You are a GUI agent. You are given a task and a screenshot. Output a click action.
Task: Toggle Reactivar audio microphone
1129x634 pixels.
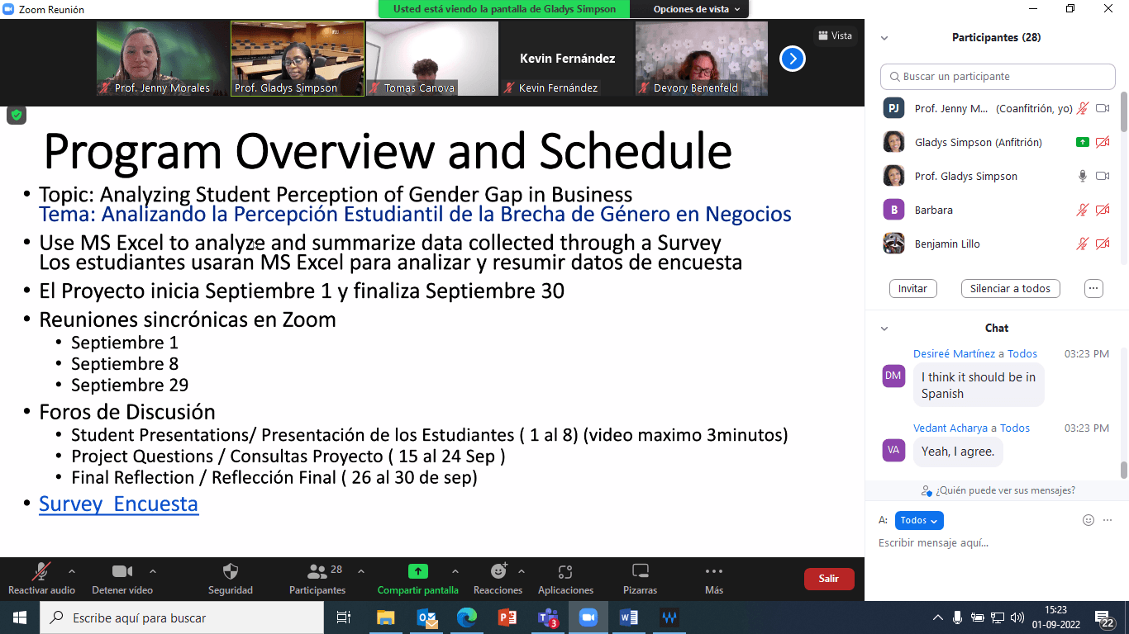40,571
